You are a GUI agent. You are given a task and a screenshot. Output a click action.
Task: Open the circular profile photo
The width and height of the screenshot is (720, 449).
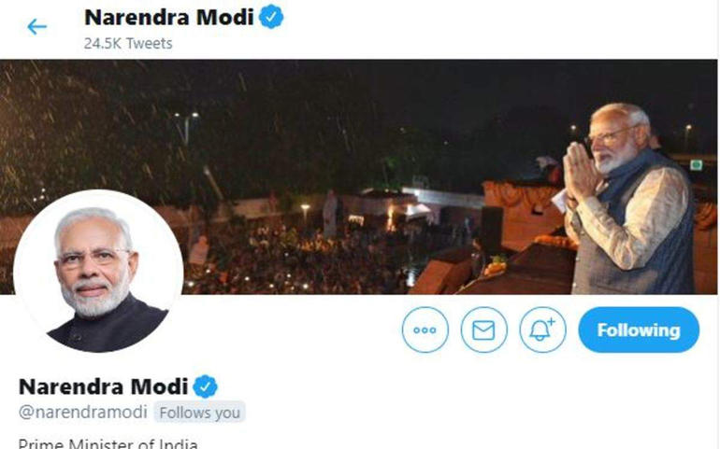pos(98,273)
